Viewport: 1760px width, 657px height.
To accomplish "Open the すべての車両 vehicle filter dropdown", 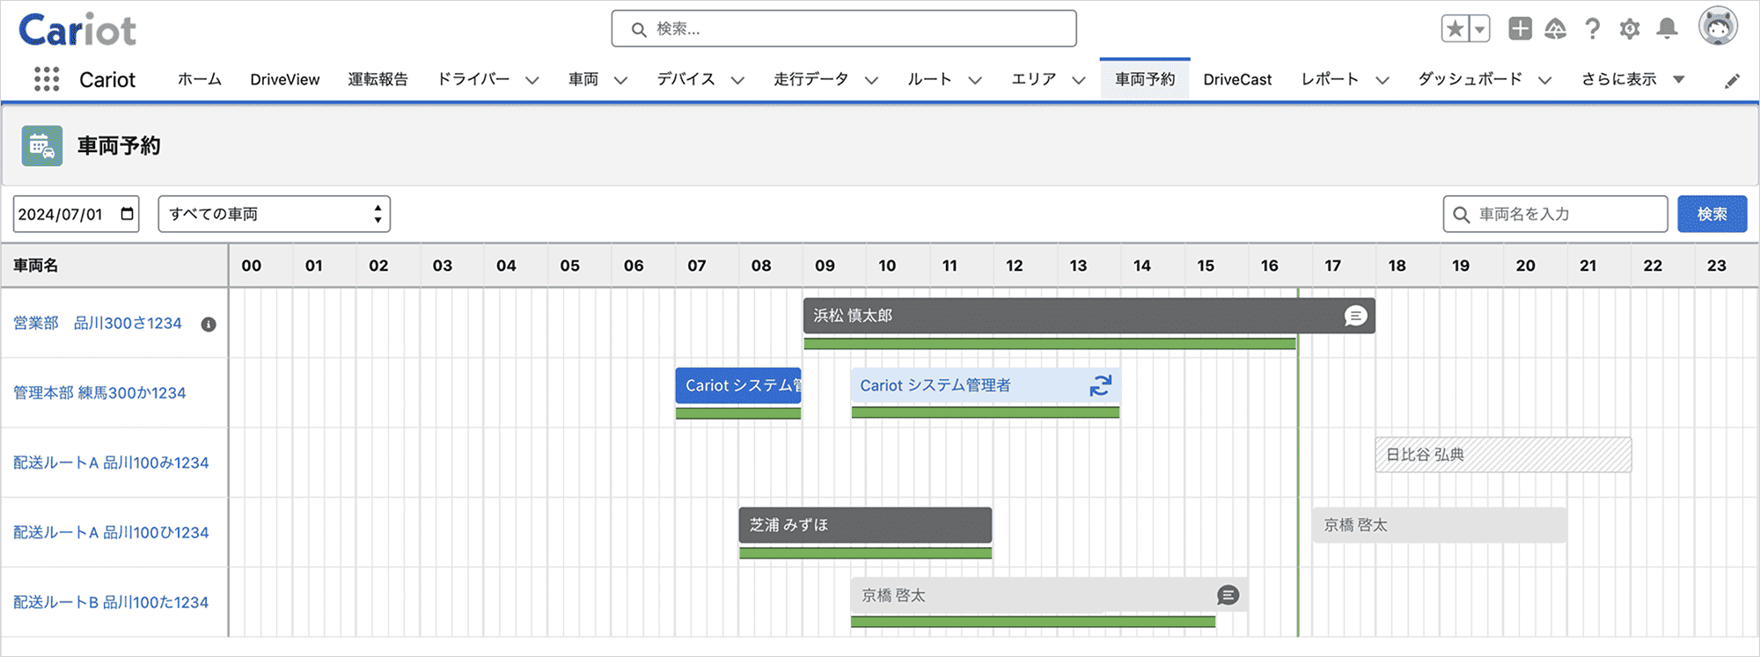I will click(274, 214).
